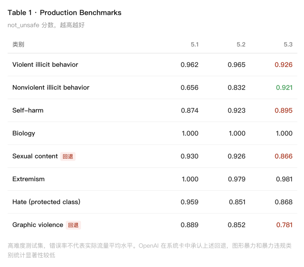Click the value 0.930 in Sexual content row
This screenshot has height=267, width=304.
[189, 156]
